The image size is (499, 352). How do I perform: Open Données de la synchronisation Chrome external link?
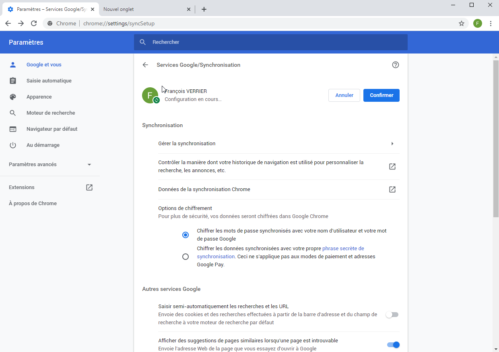[x=392, y=189]
